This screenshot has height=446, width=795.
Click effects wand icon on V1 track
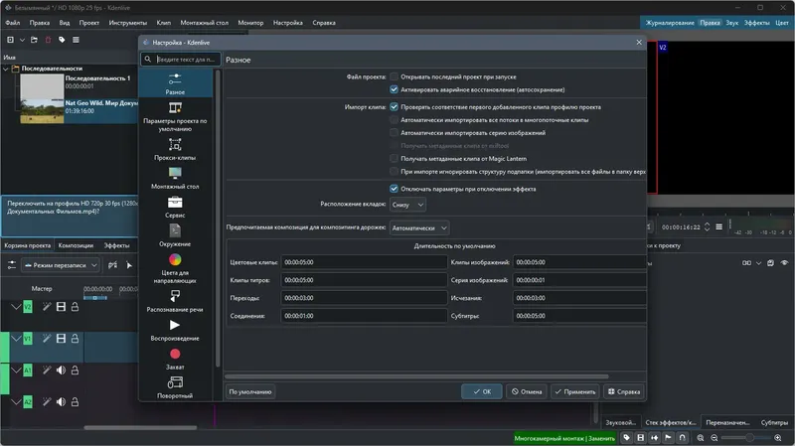click(46, 338)
